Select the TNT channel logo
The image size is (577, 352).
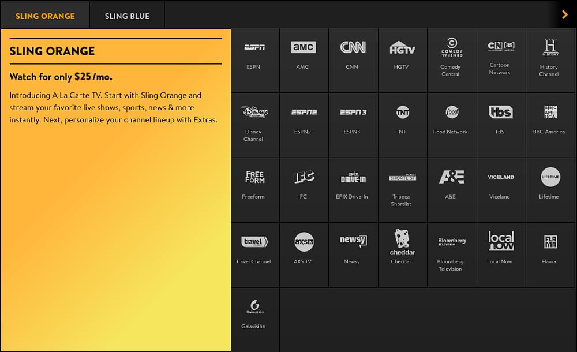coord(403,112)
